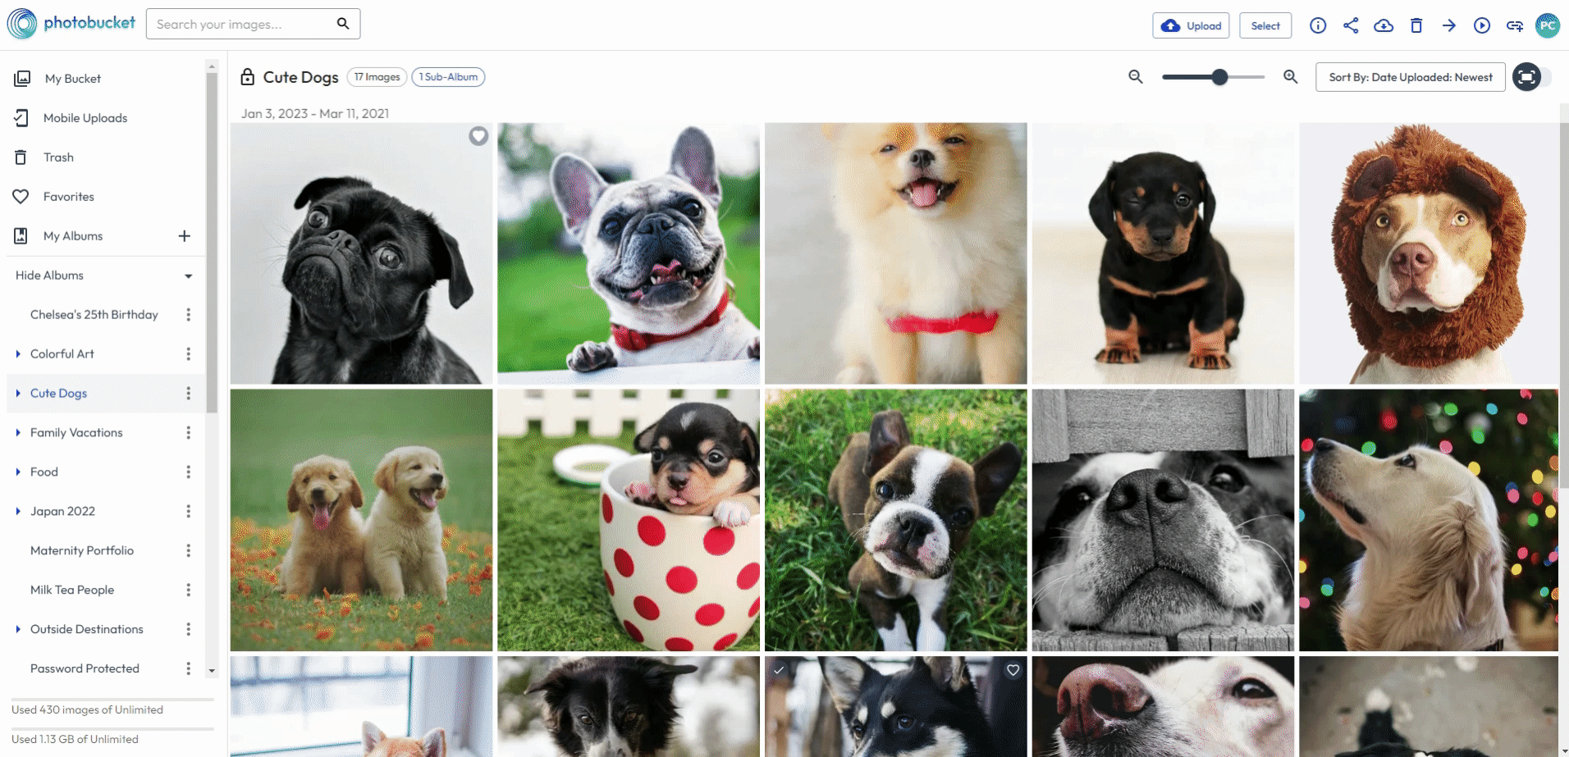The image size is (1569, 757).
Task: Open Milk Tea People album
Action: (72, 591)
